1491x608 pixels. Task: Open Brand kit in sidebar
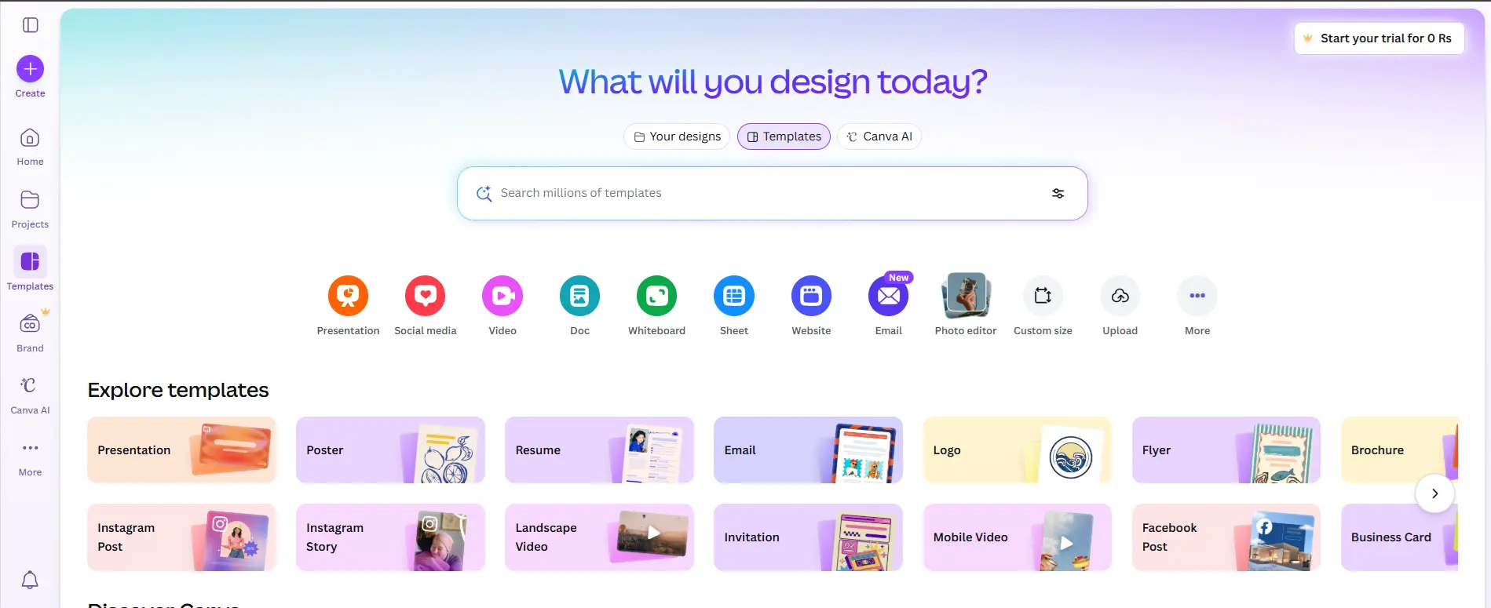(x=30, y=333)
